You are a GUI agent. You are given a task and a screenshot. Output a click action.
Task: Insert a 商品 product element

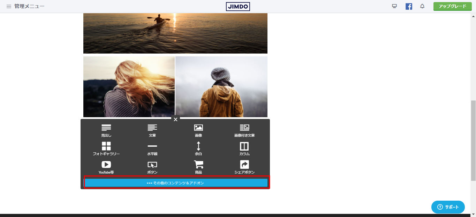198,167
